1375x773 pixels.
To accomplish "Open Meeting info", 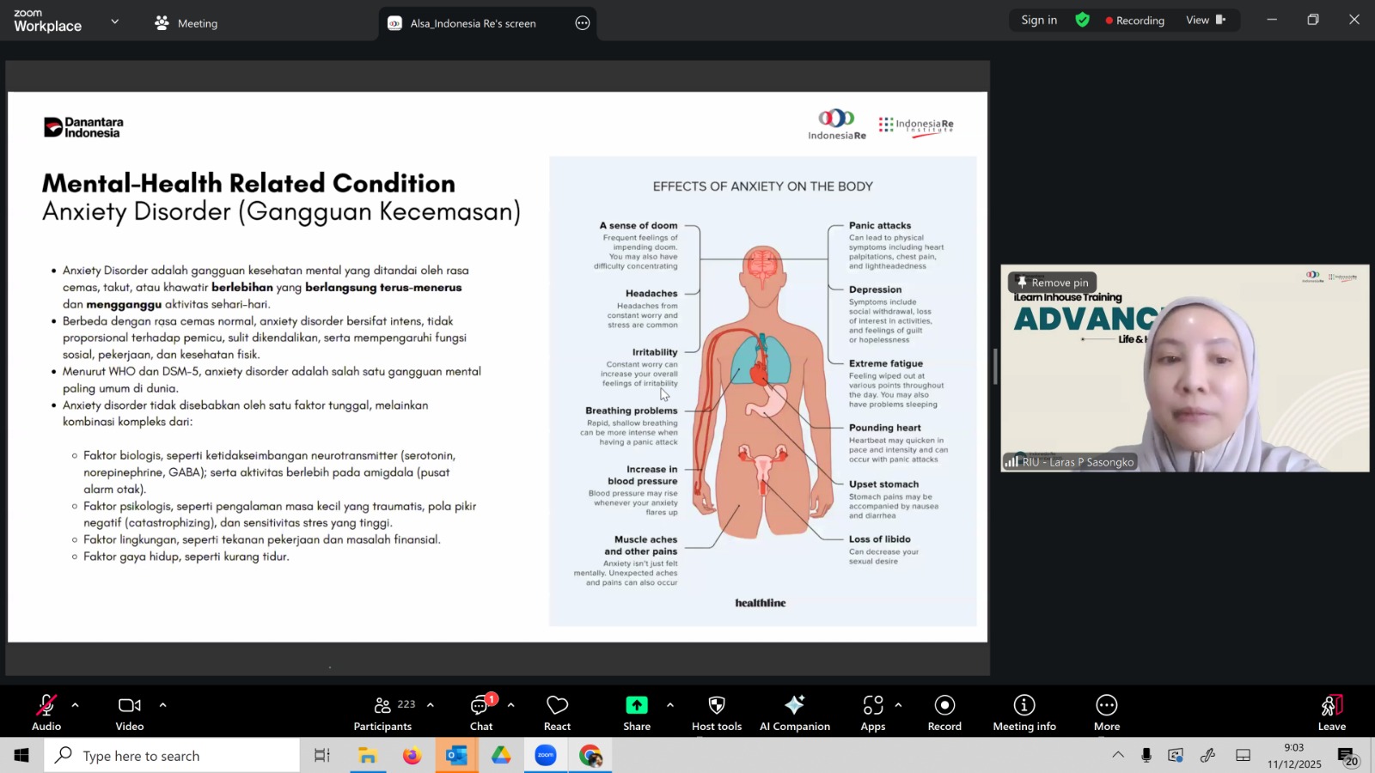I will 1024,713.
